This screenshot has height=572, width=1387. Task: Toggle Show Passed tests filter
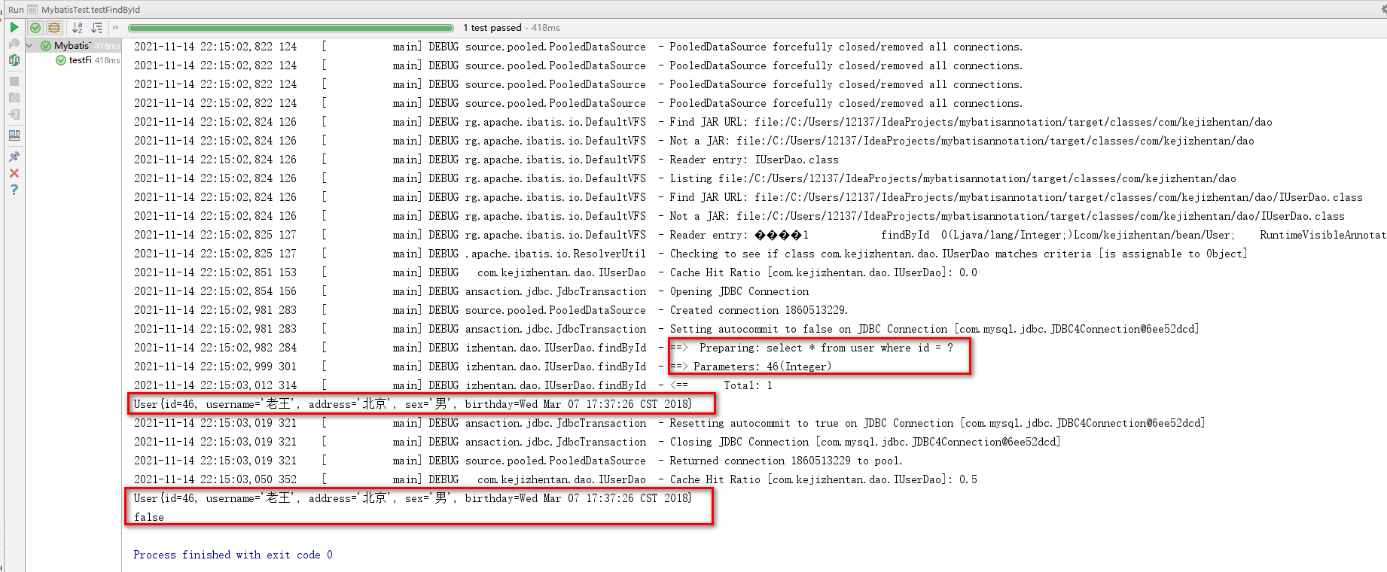pos(35,28)
